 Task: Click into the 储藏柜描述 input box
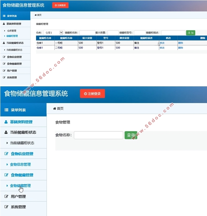[x=173, y=33]
